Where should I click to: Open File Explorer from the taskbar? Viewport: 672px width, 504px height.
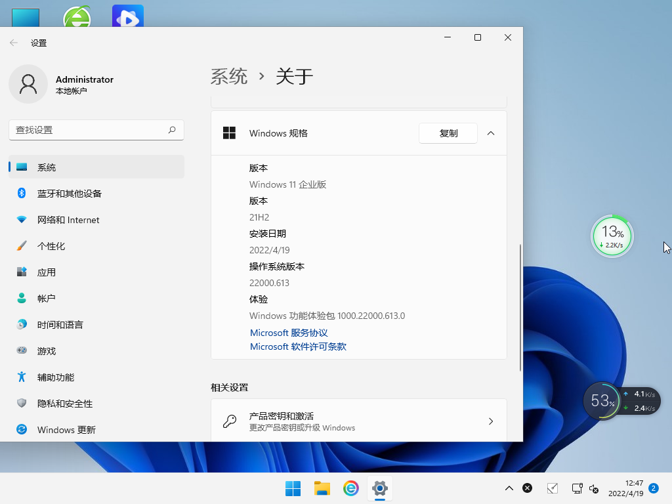pos(322,488)
